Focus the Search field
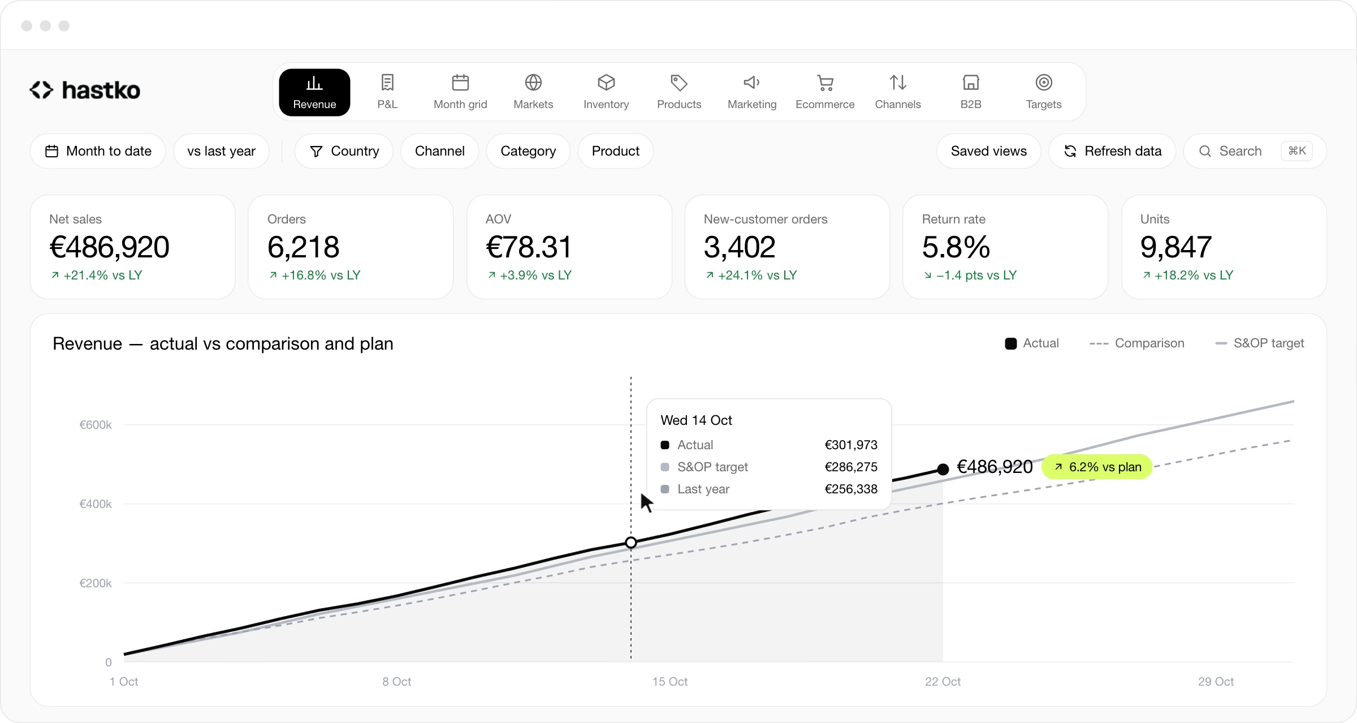 (x=1255, y=151)
